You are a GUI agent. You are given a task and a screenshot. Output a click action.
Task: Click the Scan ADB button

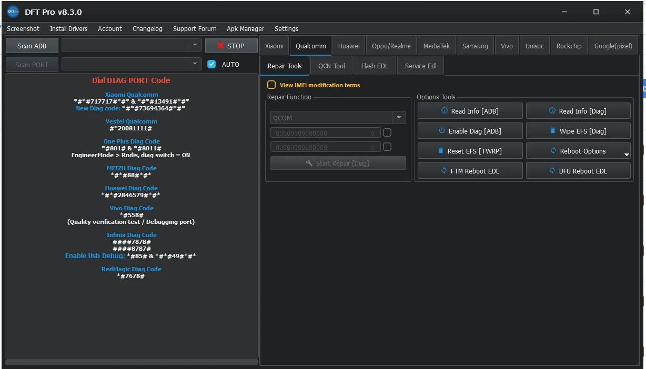pos(32,46)
